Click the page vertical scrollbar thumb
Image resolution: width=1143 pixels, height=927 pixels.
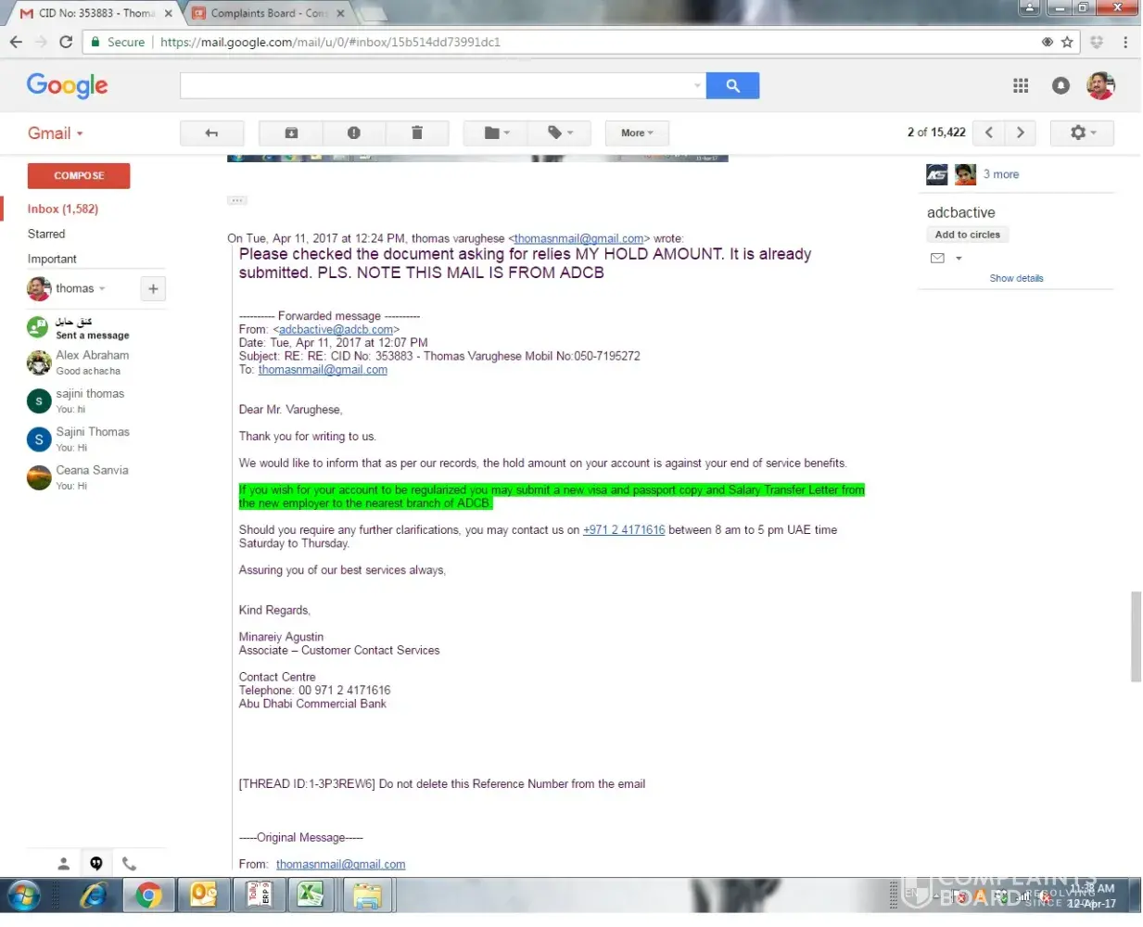(x=1136, y=637)
